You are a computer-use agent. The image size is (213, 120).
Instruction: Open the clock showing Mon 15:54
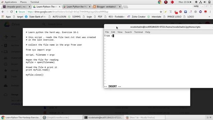tap(185, 2)
